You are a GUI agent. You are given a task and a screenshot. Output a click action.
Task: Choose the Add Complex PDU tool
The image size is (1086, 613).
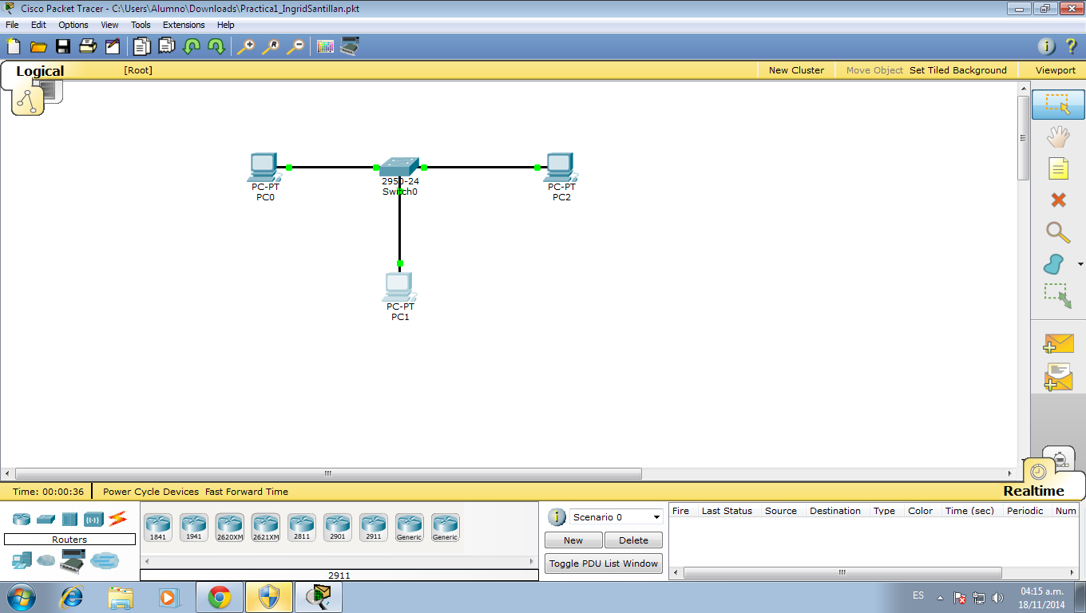[x=1057, y=376]
